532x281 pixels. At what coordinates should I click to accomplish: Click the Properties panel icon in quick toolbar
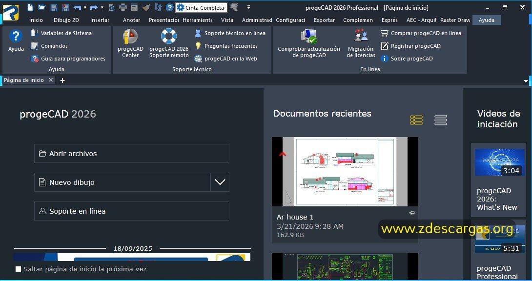pyautogui.click(x=134, y=7)
